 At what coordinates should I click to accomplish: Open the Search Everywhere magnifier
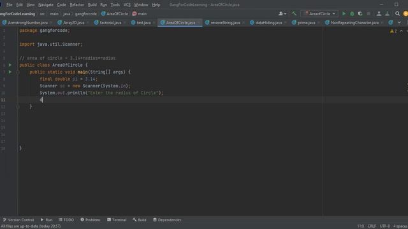[397, 14]
